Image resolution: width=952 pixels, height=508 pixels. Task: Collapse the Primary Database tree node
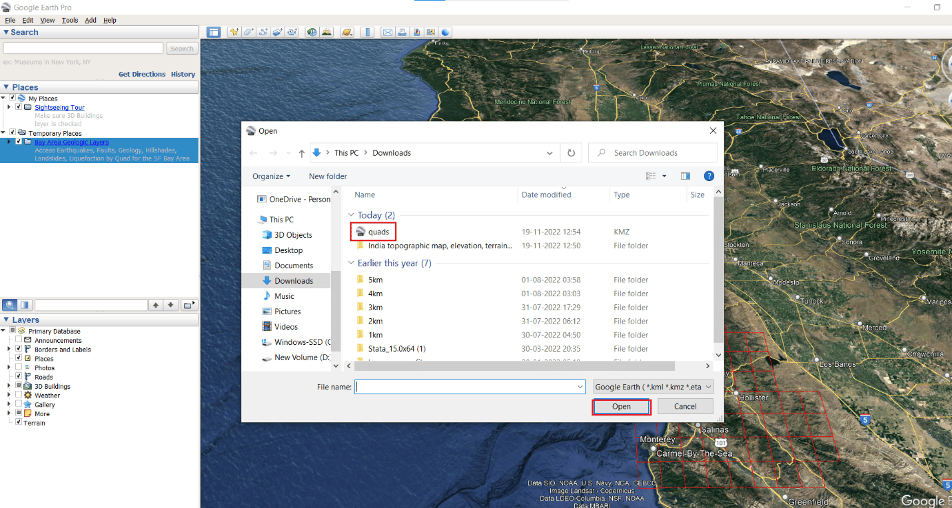point(4,331)
